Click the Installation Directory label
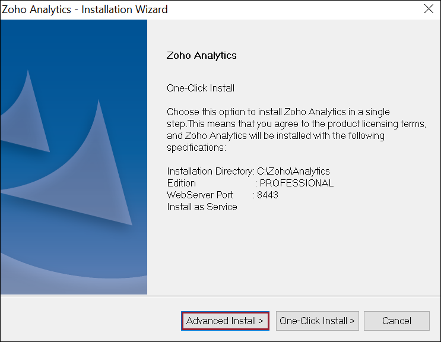441x342 pixels. point(210,171)
